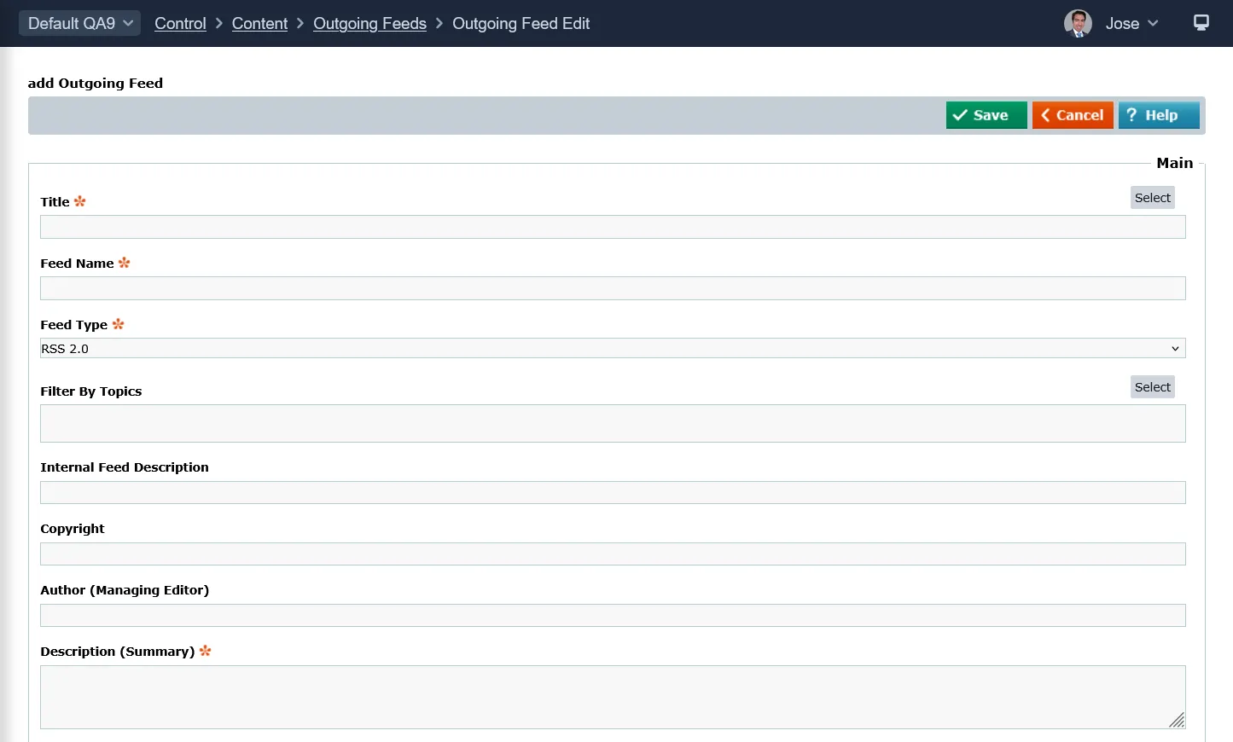Focus the Title text field
Viewport: 1233px width, 742px height.
(612, 227)
